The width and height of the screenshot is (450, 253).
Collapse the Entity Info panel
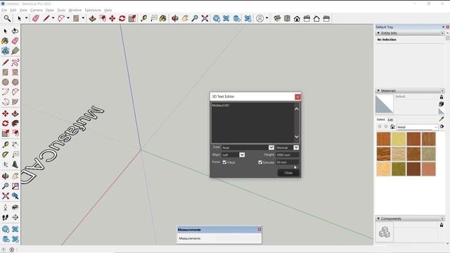click(378, 33)
